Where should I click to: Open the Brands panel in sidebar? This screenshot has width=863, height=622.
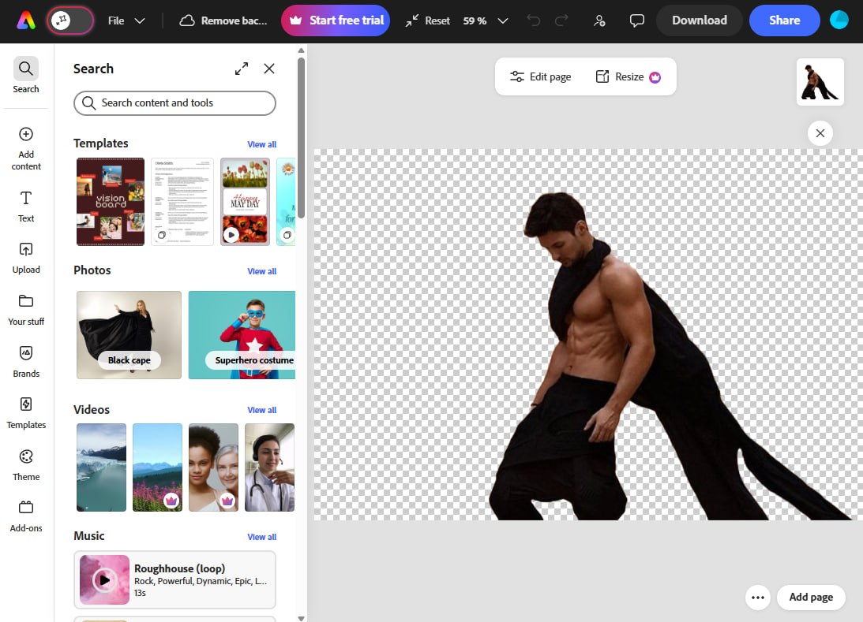(x=26, y=361)
